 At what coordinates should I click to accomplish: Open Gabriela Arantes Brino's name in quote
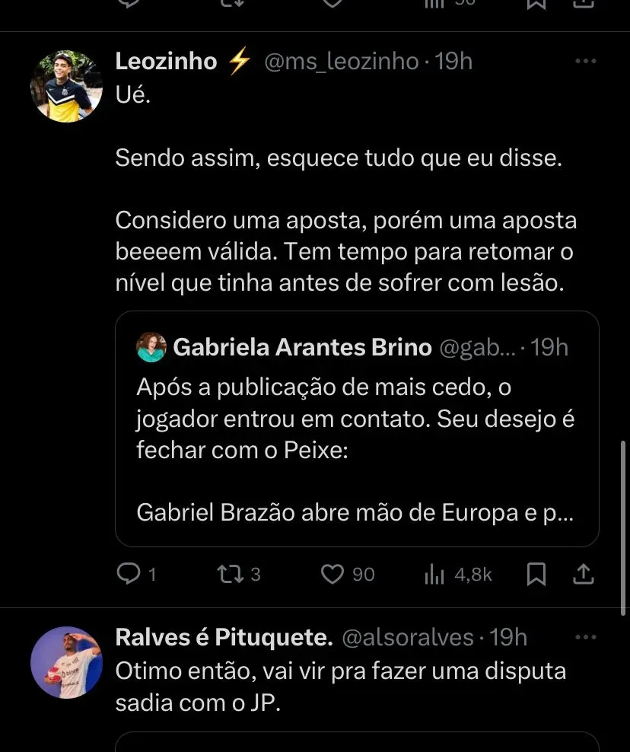click(302, 348)
